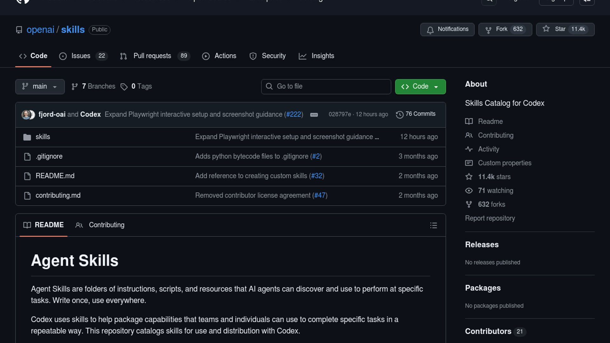
Task: Open the main branch dropdown
Action: coord(40,86)
